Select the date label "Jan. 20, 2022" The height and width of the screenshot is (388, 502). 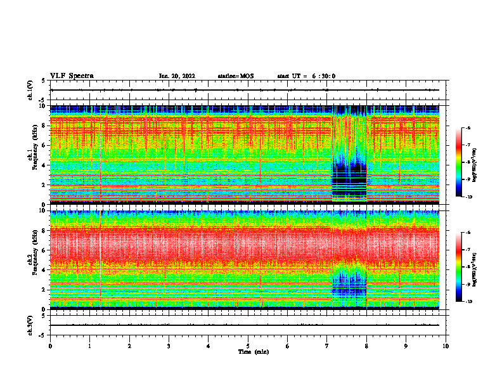(177, 76)
